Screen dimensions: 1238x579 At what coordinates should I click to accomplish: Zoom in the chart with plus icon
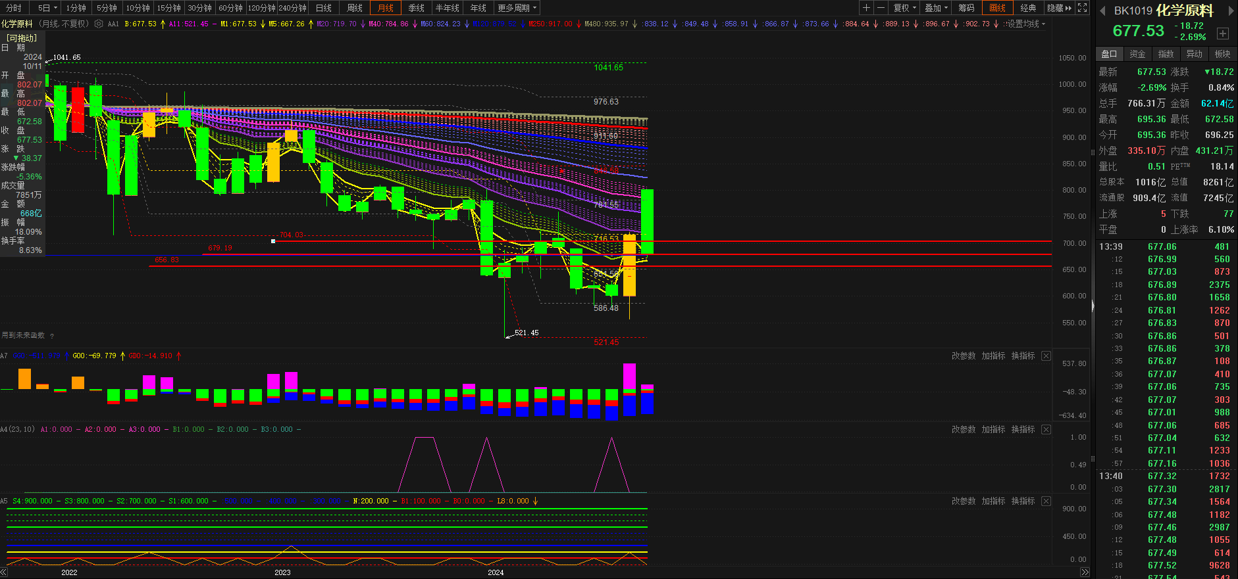867,8
